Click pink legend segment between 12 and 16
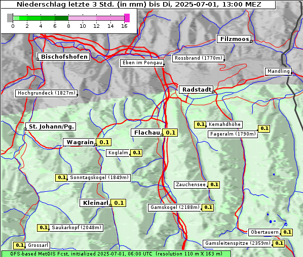303x257 pixels. 110,18
